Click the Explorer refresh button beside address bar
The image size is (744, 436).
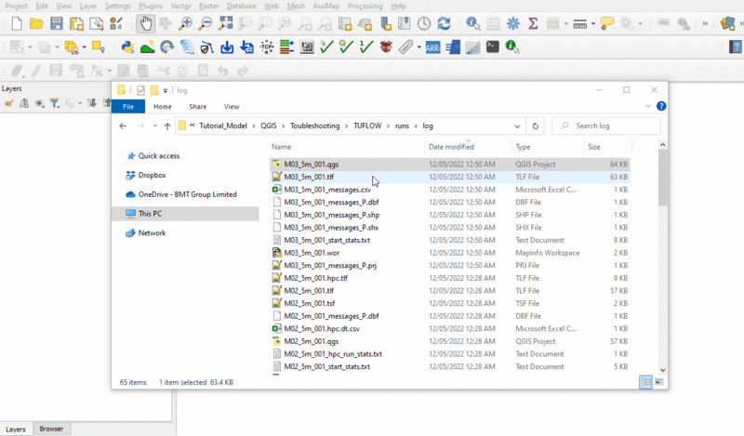coord(535,126)
